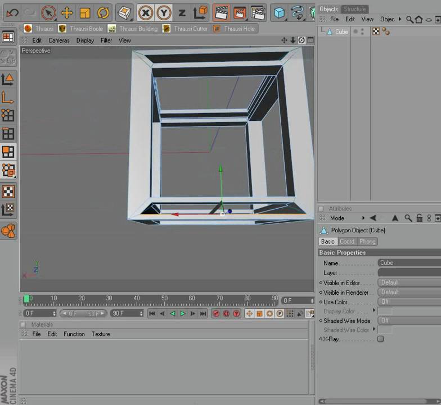Select the Scale tool icon
Image resolution: width=441 pixels, height=405 pixels.
84,12
